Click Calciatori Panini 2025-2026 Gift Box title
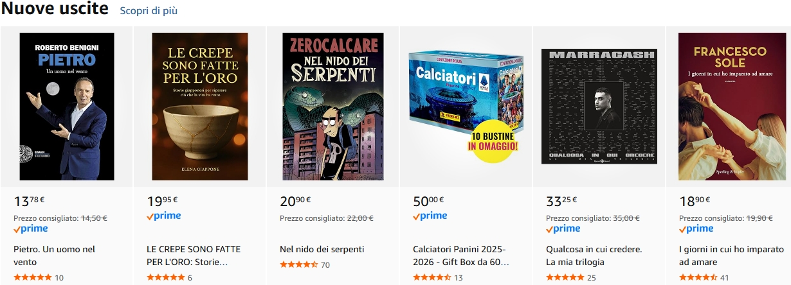Screen dimensions: 791x285 pos(460,255)
